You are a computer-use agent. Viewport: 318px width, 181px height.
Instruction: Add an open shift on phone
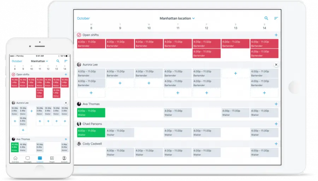[x=66, y=74]
